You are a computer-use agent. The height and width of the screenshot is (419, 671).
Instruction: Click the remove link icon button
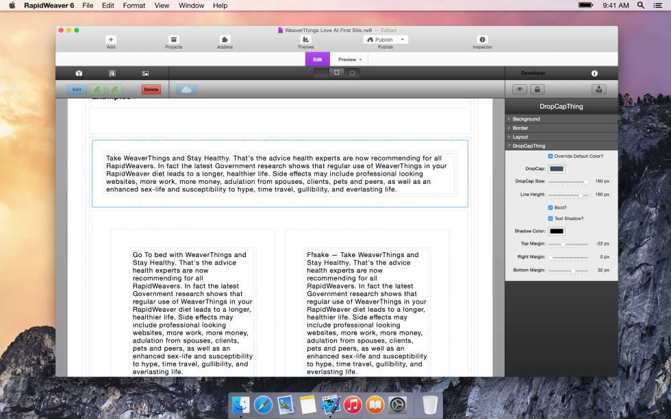click(114, 90)
